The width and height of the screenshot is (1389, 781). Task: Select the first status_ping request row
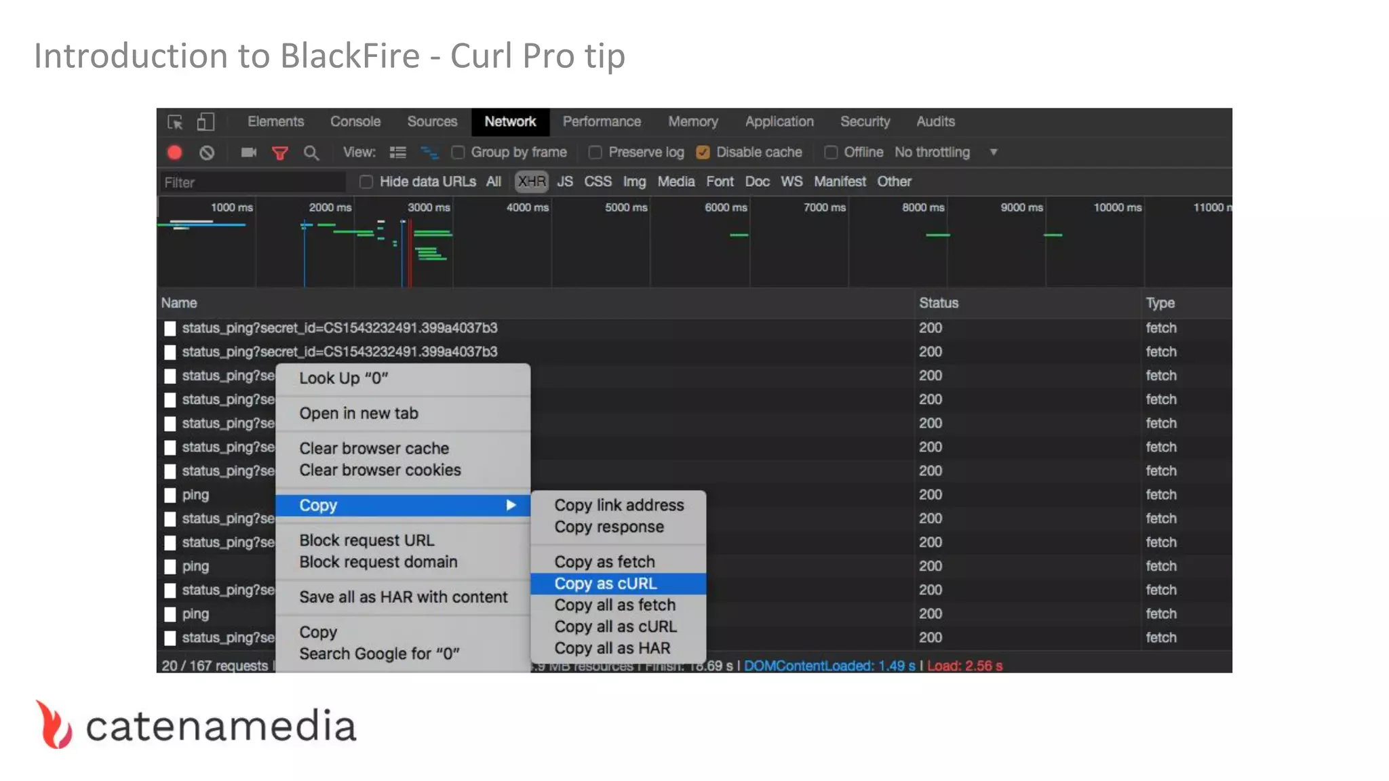[x=694, y=328]
